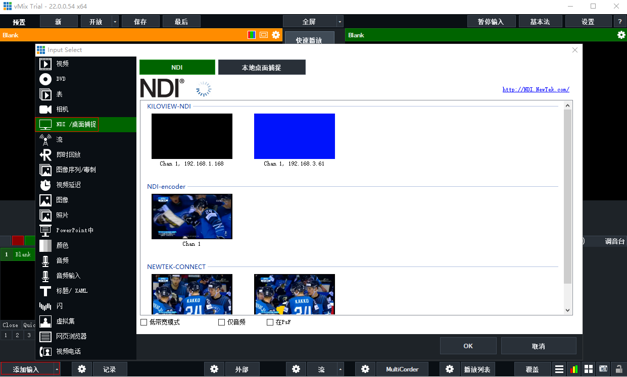This screenshot has width=627, height=377.
Task: Select NDI-encoder Chan 1 hockey thumbnail
Action: pos(192,217)
